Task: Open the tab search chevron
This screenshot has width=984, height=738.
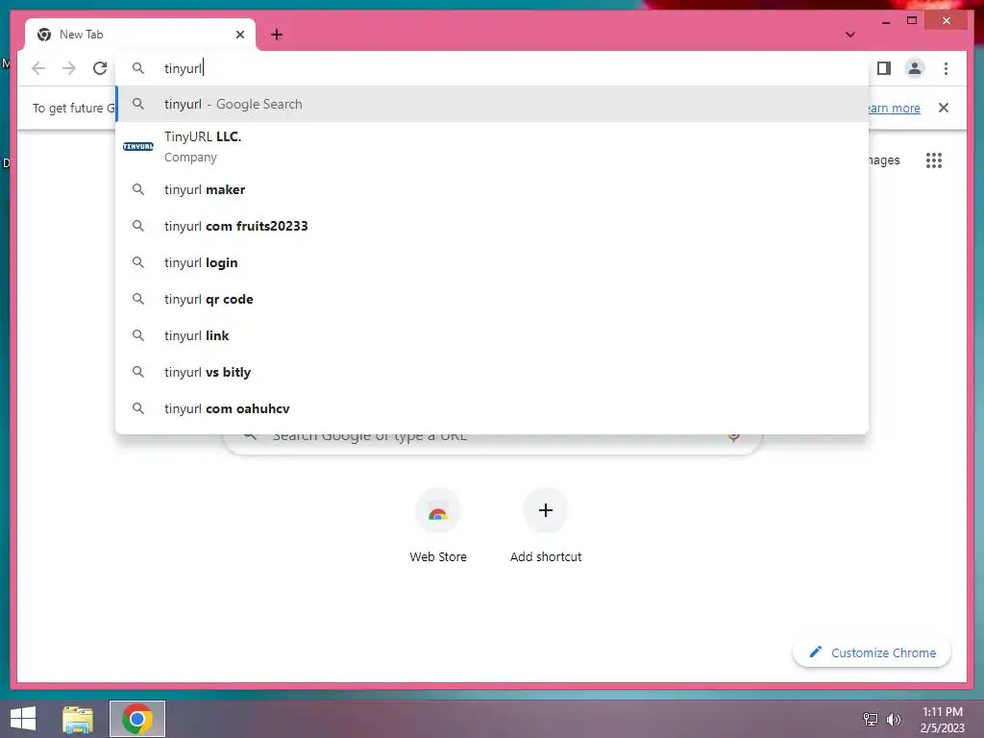Action: pyautogui.click(x=850, y=35)
